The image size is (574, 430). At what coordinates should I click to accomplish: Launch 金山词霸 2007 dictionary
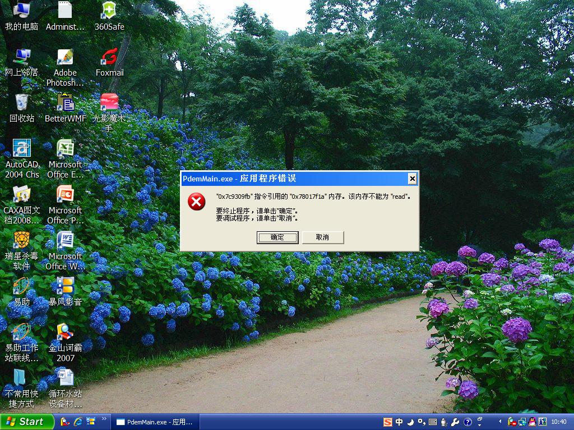[66, 336]
